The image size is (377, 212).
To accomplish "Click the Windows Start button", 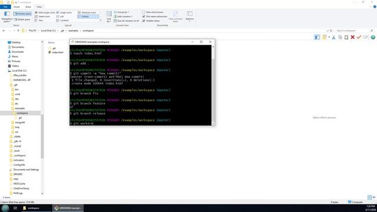I will [x=5, y=208].
